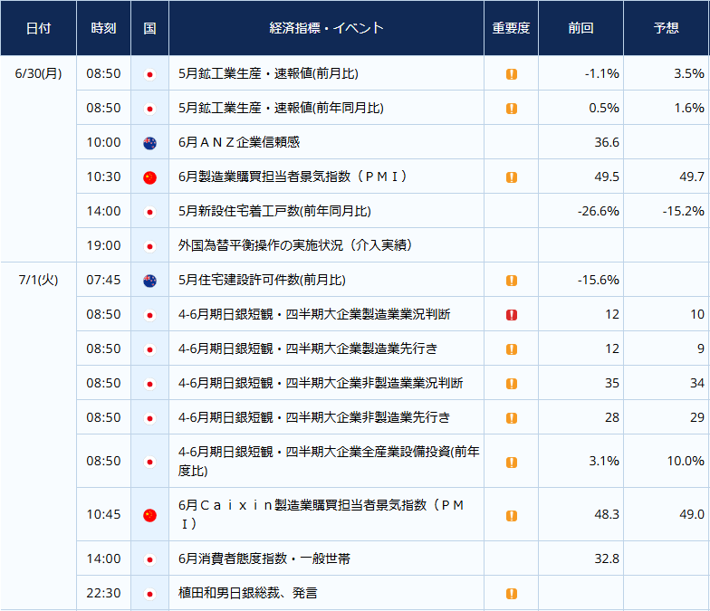Viewport: 710px width, 611px height.
Task: Click event text 四半期大企業非製造業先行き
Action: click(368, 417)
